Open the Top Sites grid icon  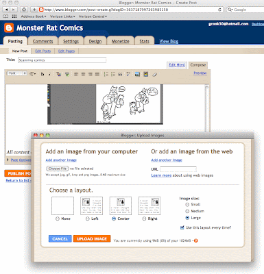coord(14,16)
